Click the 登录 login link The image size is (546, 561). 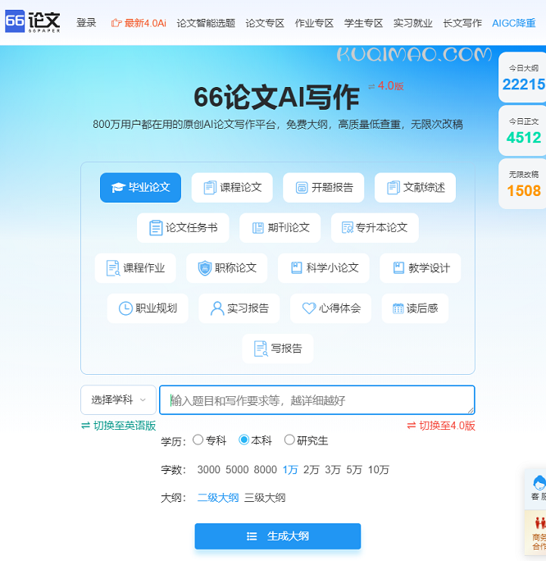[x=86, y=23]
